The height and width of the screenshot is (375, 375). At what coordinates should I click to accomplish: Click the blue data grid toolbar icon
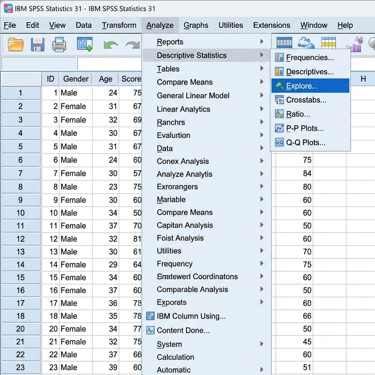[284, 44]
